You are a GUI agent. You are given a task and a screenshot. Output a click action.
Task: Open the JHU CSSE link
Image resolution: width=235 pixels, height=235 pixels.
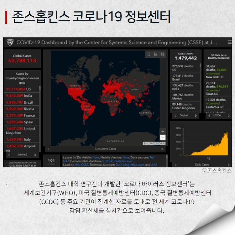pos(82,165)
